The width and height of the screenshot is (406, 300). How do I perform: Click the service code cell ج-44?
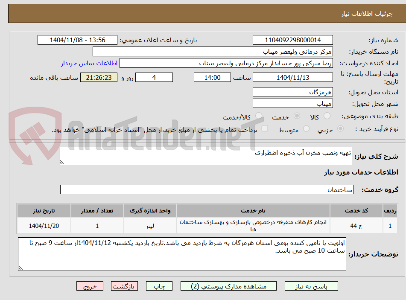coord(356,226)
